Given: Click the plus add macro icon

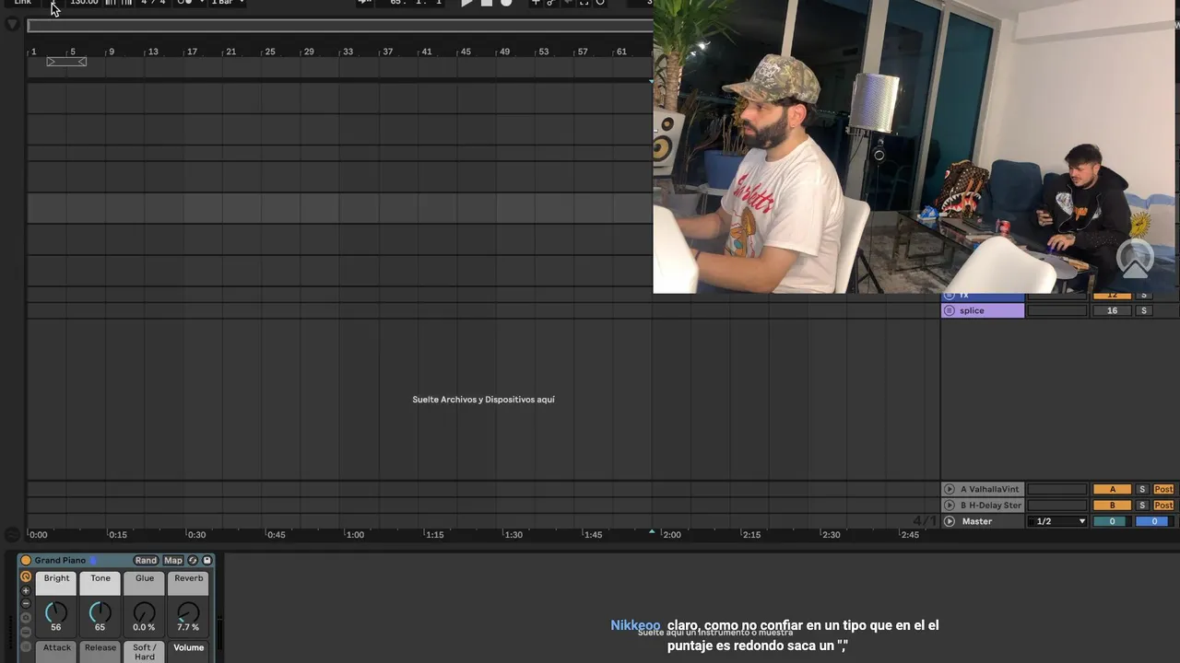Looking at the screenshot, I should (x=26, y=591).
